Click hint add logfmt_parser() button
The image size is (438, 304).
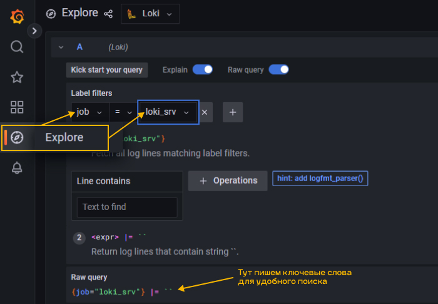point(320,178)
